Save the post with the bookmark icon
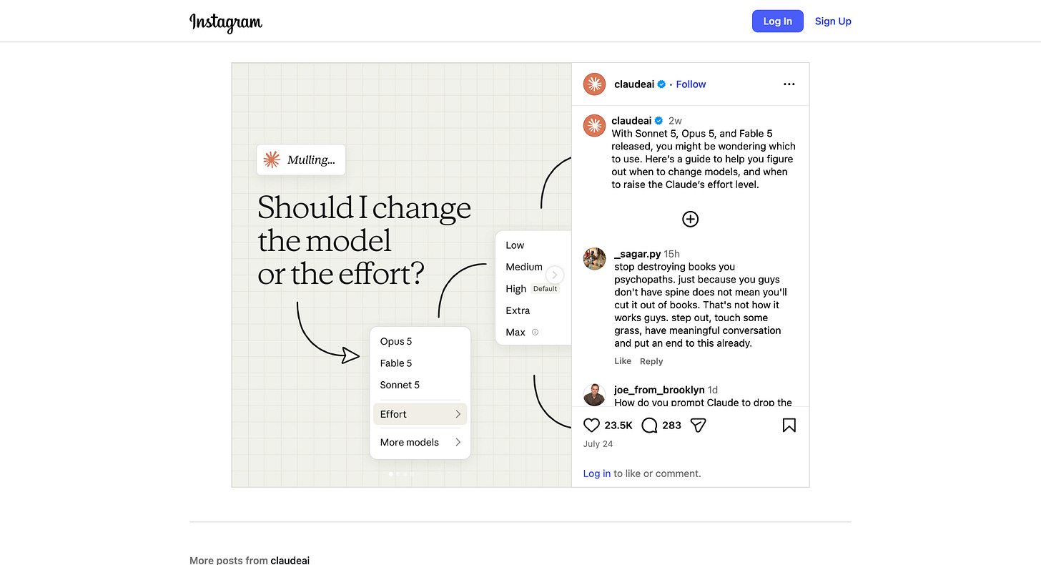This screenshot has width=1041, height=565. pos(789,426)
